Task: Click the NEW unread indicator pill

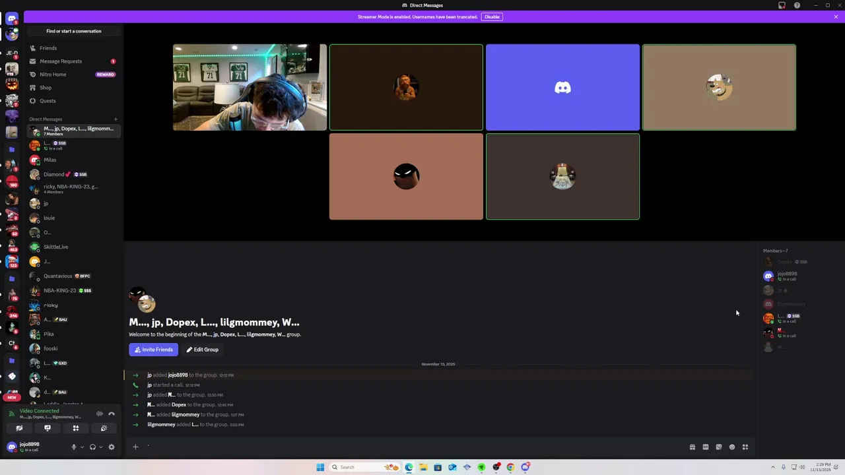Action: point(11,397)
